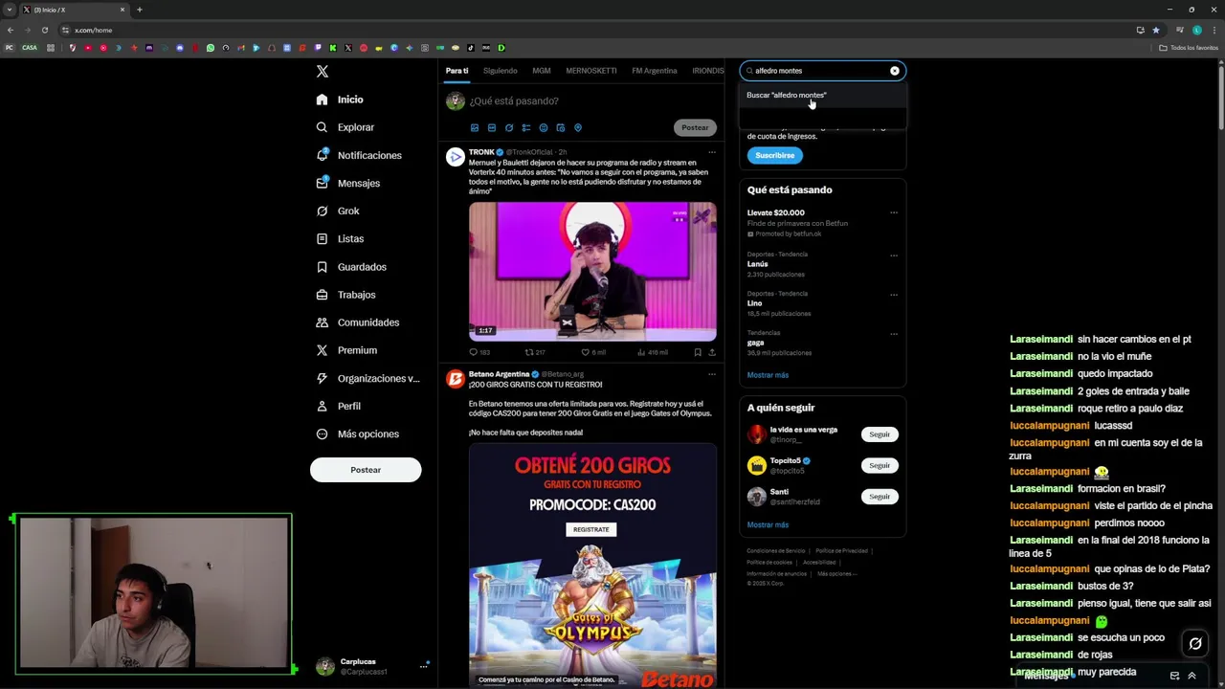
Task: Click the schedule post icon in composer
Action: (x=561, y=127)
